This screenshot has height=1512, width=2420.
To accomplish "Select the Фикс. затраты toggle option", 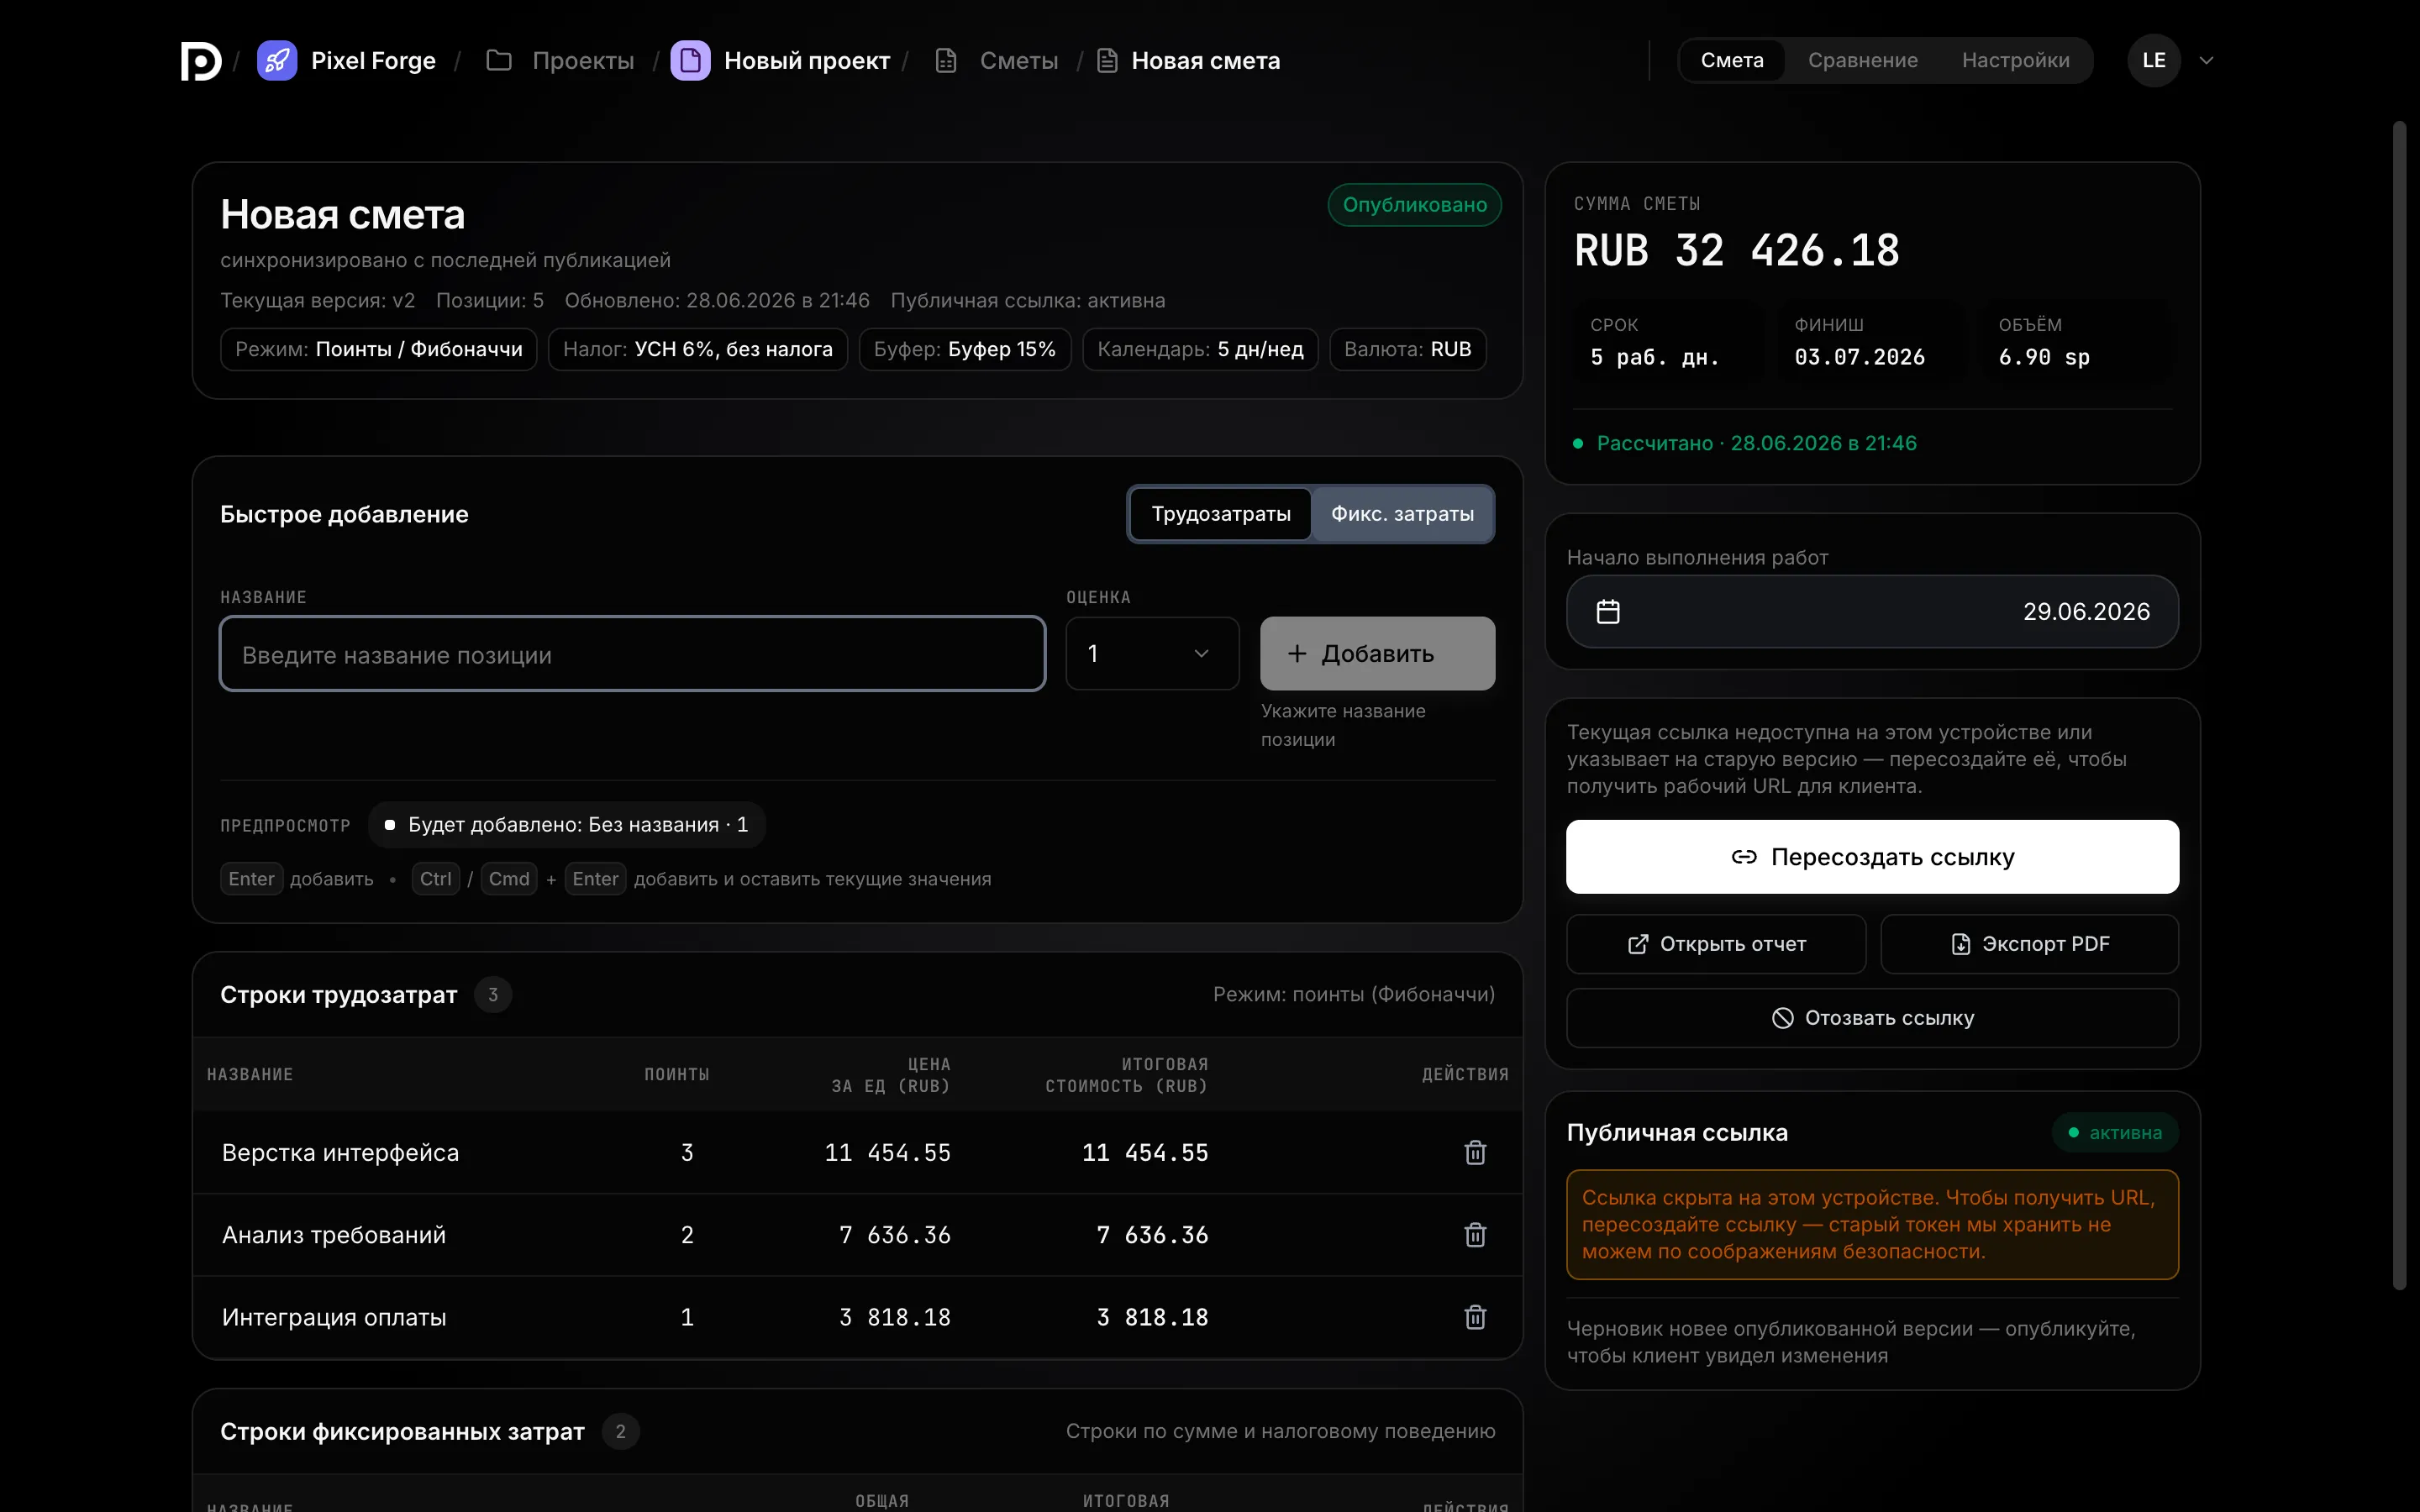I will [x=1402, y=514].
